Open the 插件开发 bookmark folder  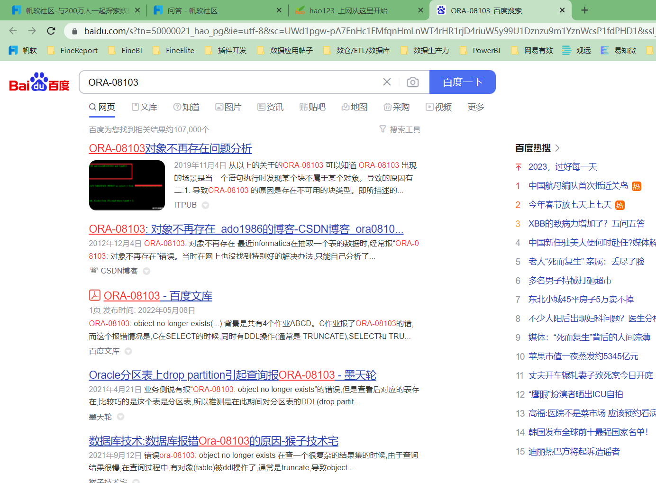(226, 50)
